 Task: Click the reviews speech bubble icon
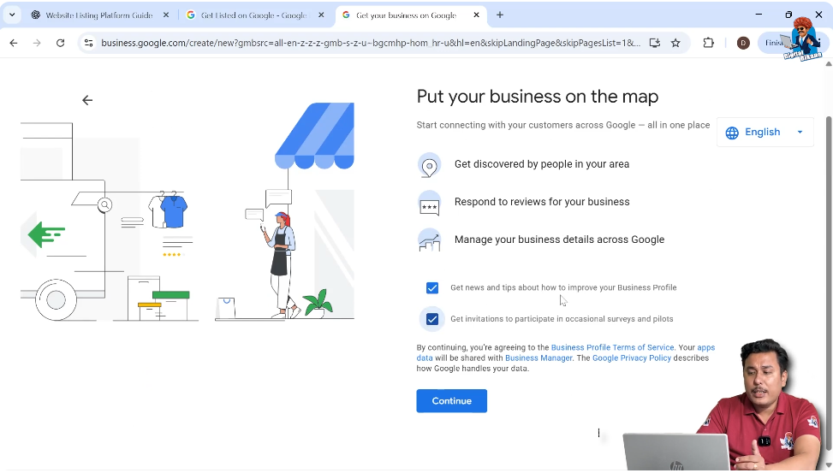tap(429, 204)
